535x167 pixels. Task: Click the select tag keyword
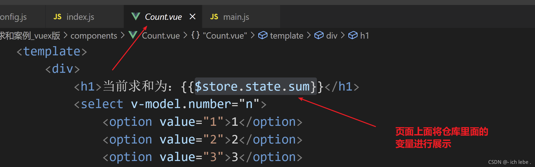point(102,104)
